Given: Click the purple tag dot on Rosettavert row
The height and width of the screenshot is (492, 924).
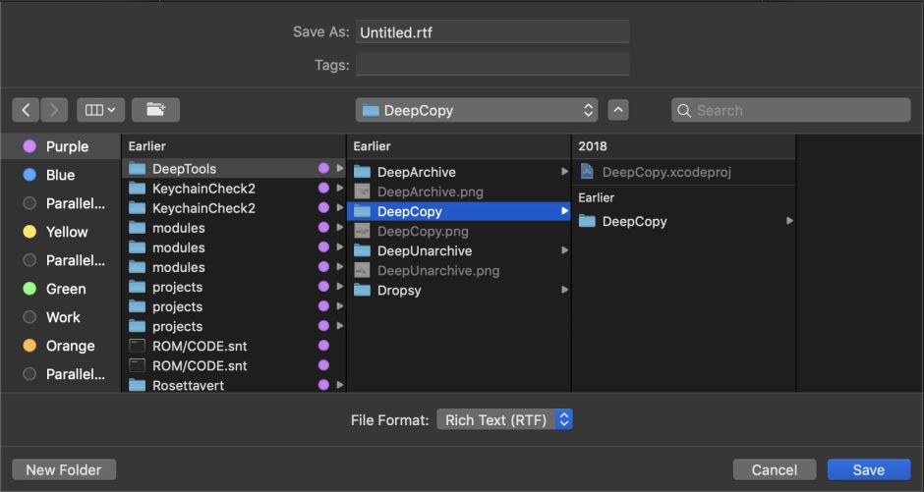Looking at the screenshot, I should coord(323,386).
